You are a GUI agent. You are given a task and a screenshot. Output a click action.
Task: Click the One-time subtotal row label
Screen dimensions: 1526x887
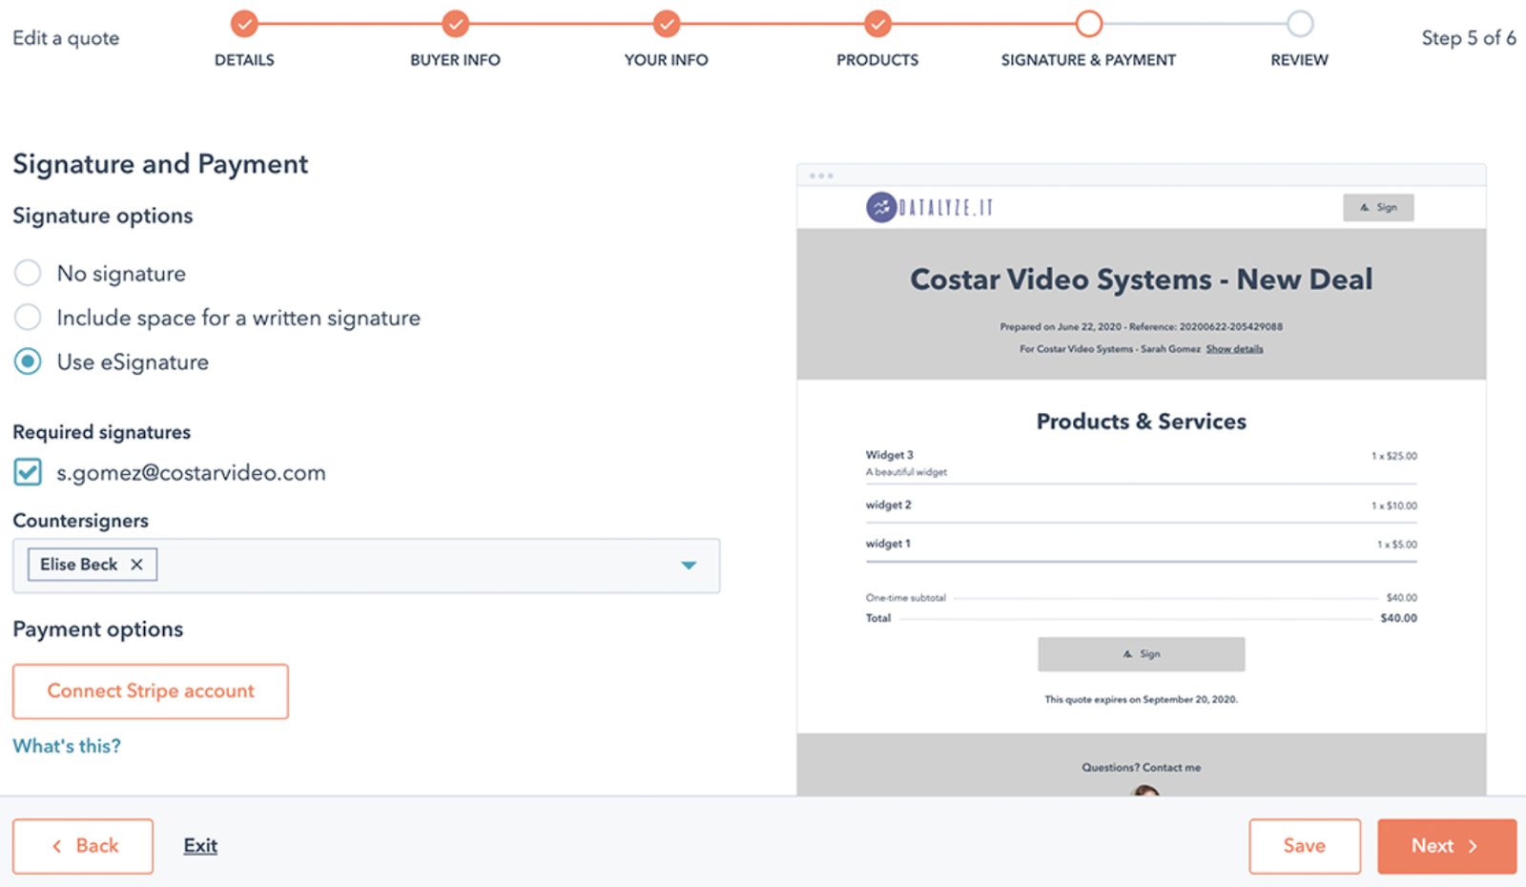(x=906, y=598)
